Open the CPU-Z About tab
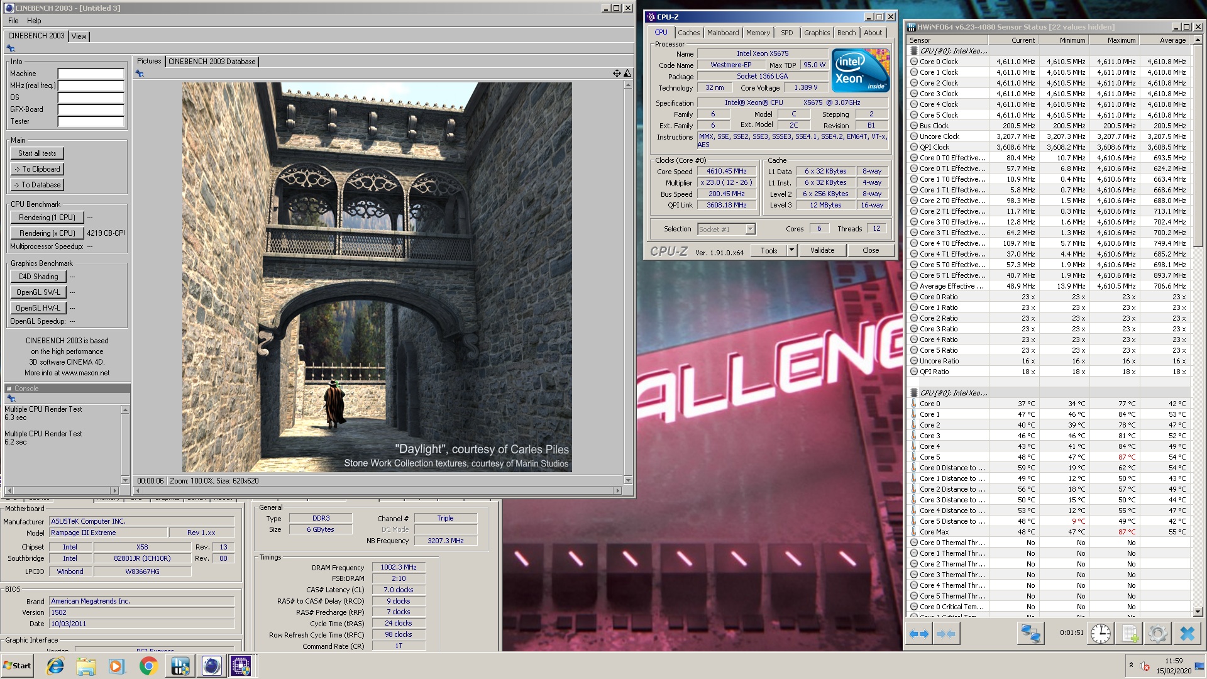Viewport: 1207px width, 679px height. (x=873, y=33)
